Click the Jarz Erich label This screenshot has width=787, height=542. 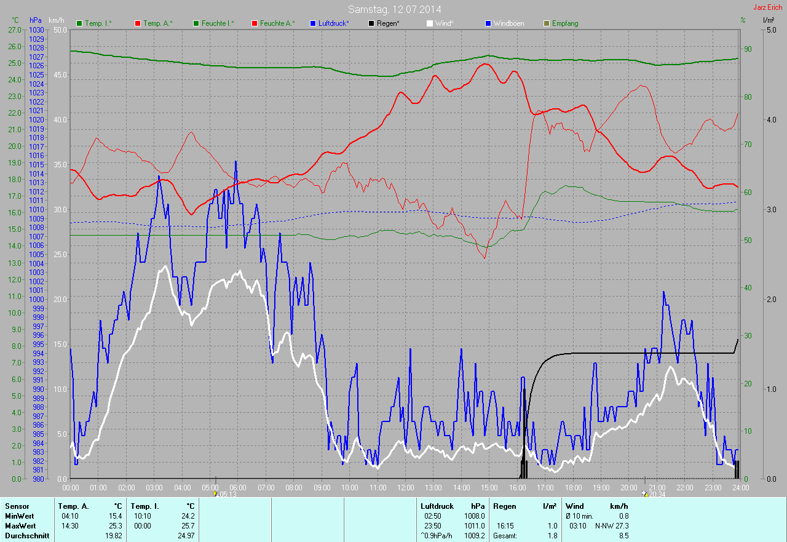(769, 7)
